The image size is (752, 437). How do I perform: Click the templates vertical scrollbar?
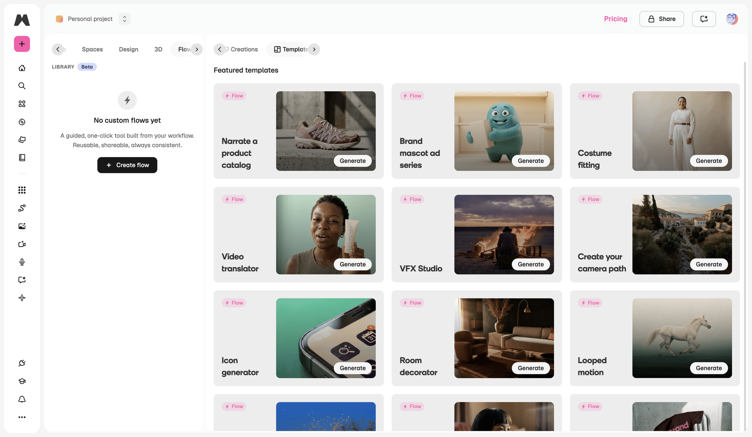[745, 246]
